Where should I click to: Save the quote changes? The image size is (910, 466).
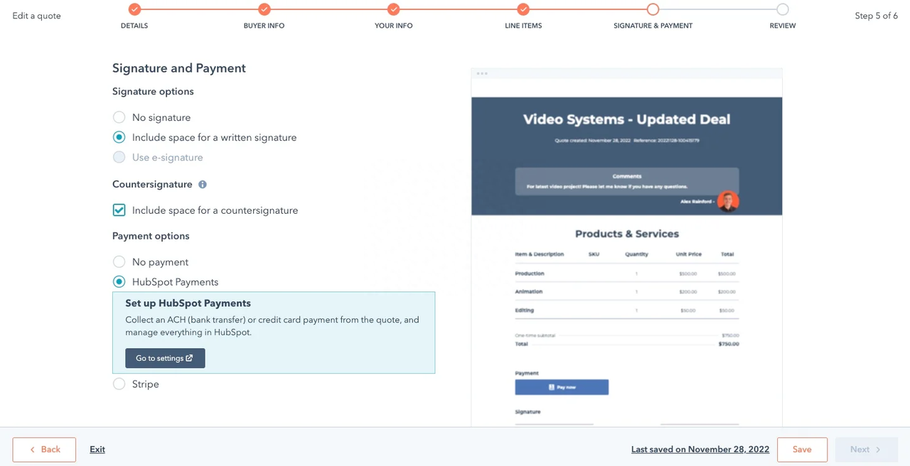(x=802, y=449)
